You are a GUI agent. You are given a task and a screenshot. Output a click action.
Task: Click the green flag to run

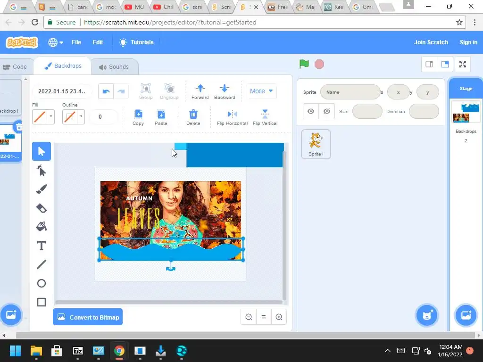pyautogui.click(x=304, y=64)
